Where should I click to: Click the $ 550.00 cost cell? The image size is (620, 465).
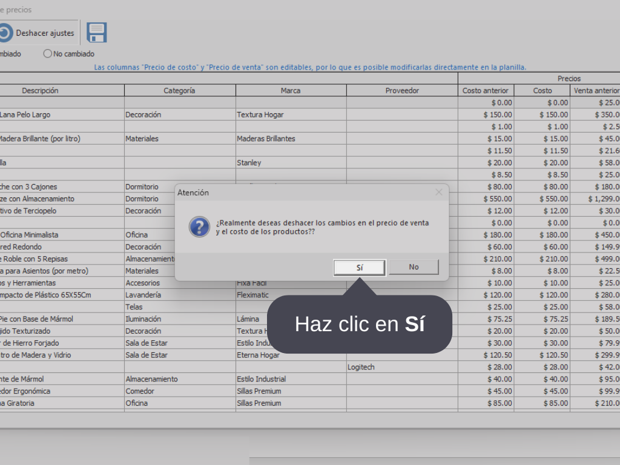542,199
